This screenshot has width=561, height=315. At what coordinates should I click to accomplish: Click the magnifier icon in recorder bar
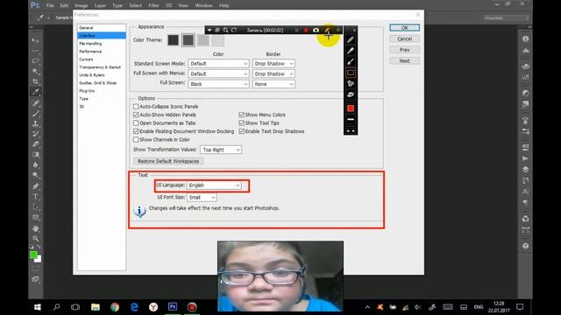tap(226, 30)
